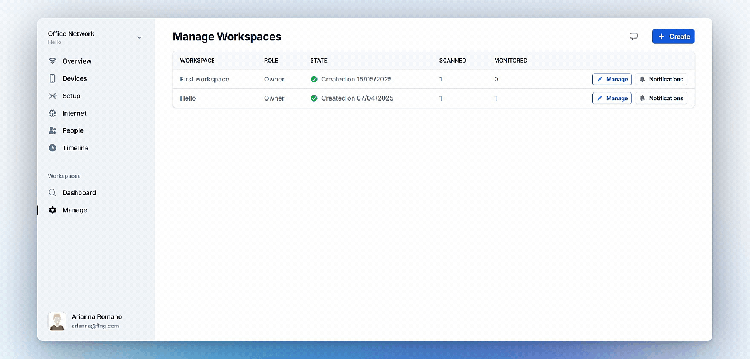Select Manage under Workspaces in sidebar

pyautogui.click(x=74, y=210)
